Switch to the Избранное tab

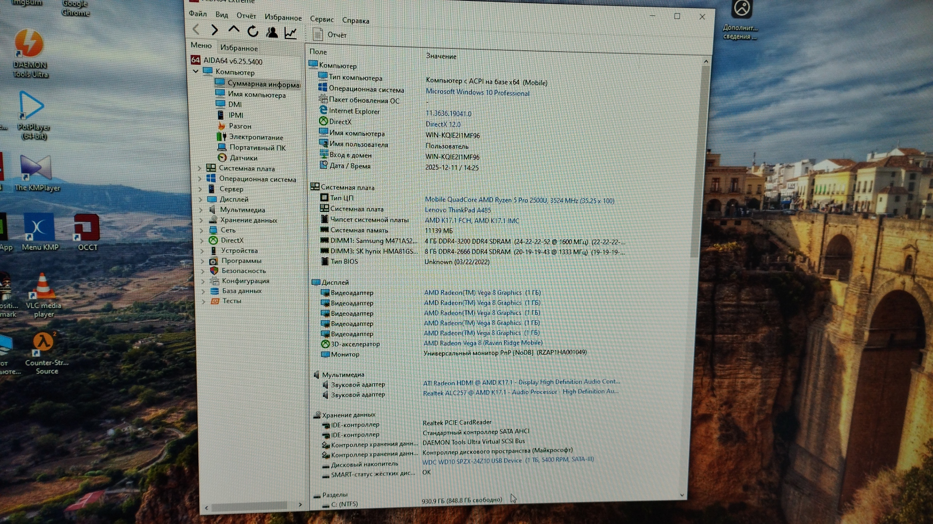point(239,48)
